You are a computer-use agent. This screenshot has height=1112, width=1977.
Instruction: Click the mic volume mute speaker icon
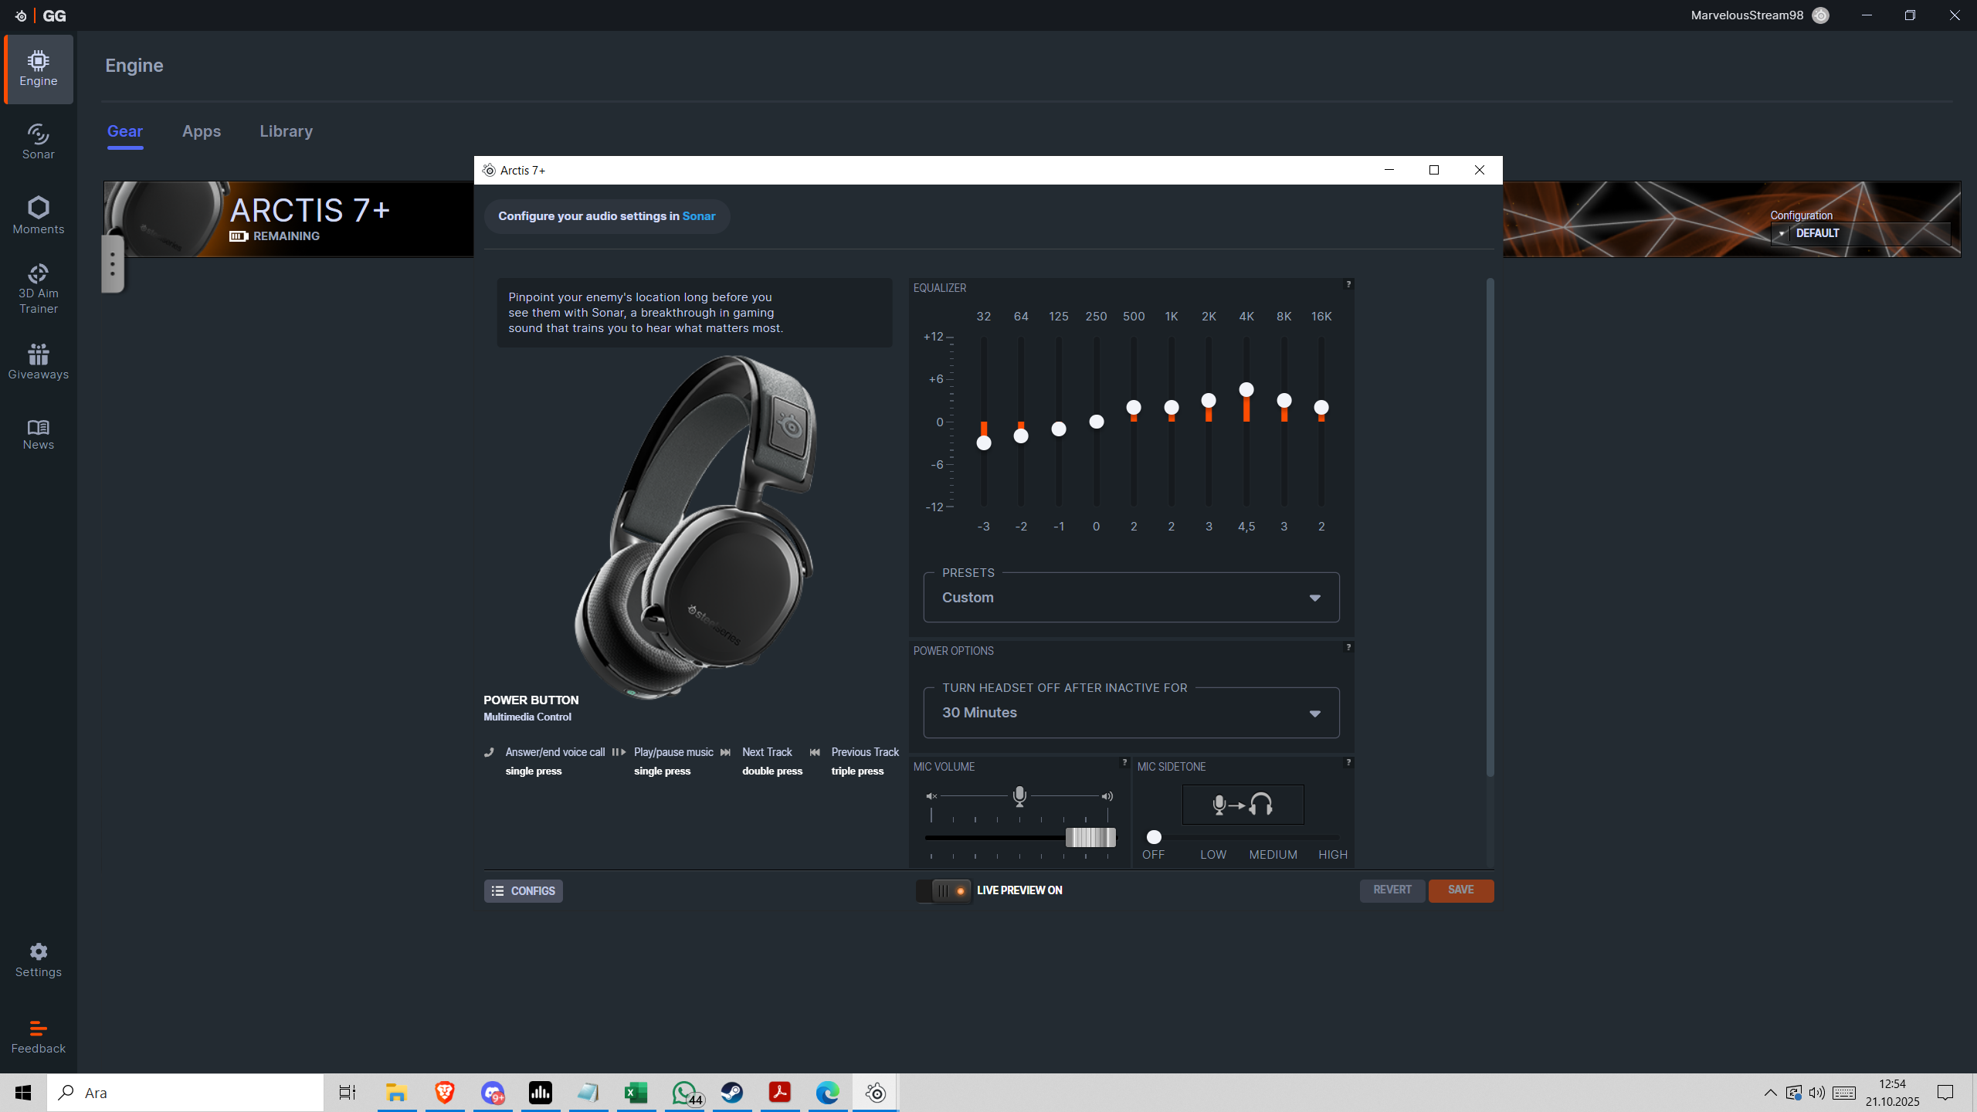point(931,796)
